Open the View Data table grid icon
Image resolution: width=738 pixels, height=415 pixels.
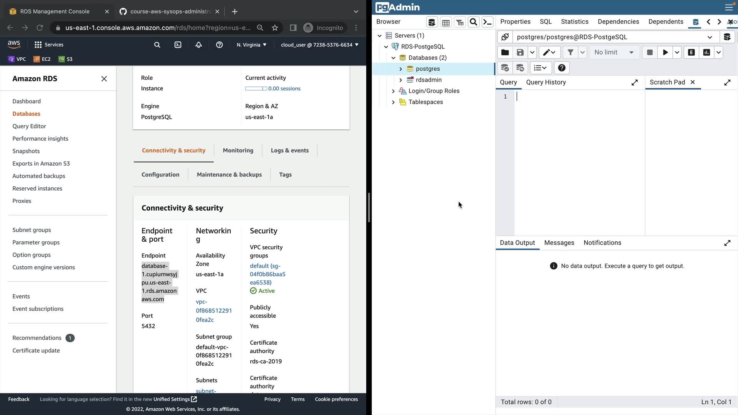tap(446, 22)
